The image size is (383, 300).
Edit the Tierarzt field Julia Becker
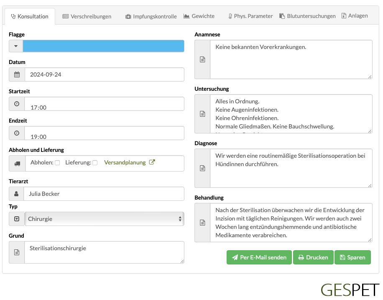pyautogui.click(x=104, y=194)
